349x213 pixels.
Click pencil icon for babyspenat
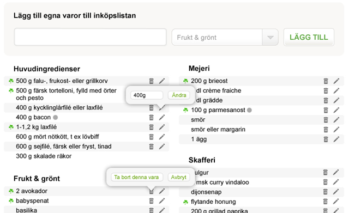coord(162,201)
